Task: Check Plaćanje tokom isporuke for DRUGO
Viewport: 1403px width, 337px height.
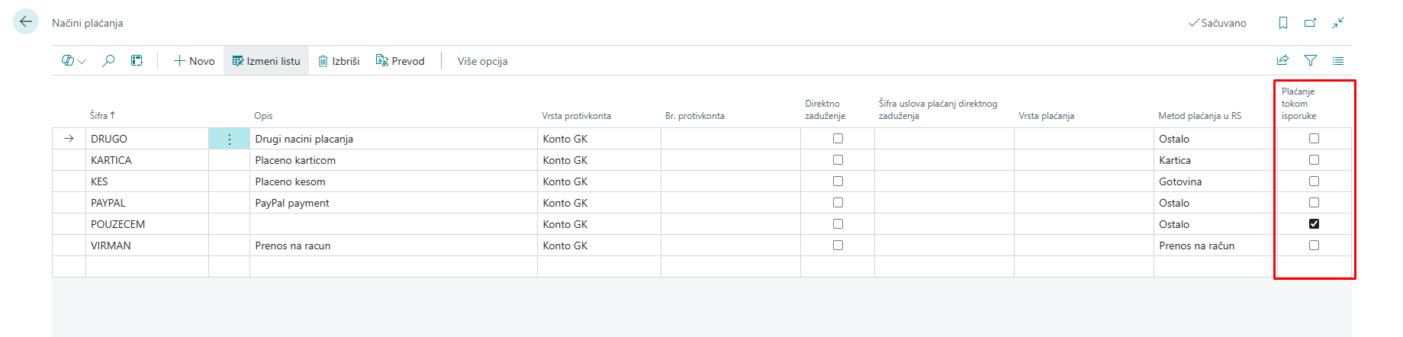Action: pyautogui.click(x=1314, y=139)
